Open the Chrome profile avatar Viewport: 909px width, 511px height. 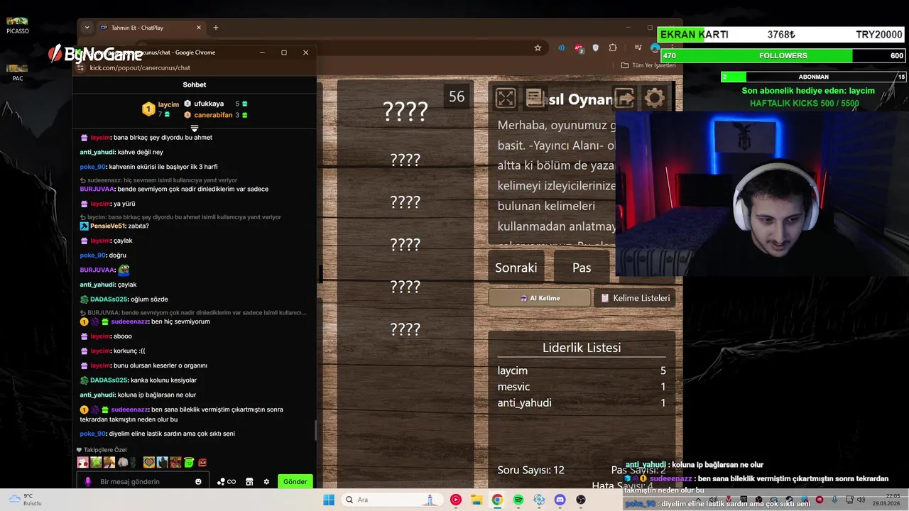pyautogui.click(x=655, y=48)
